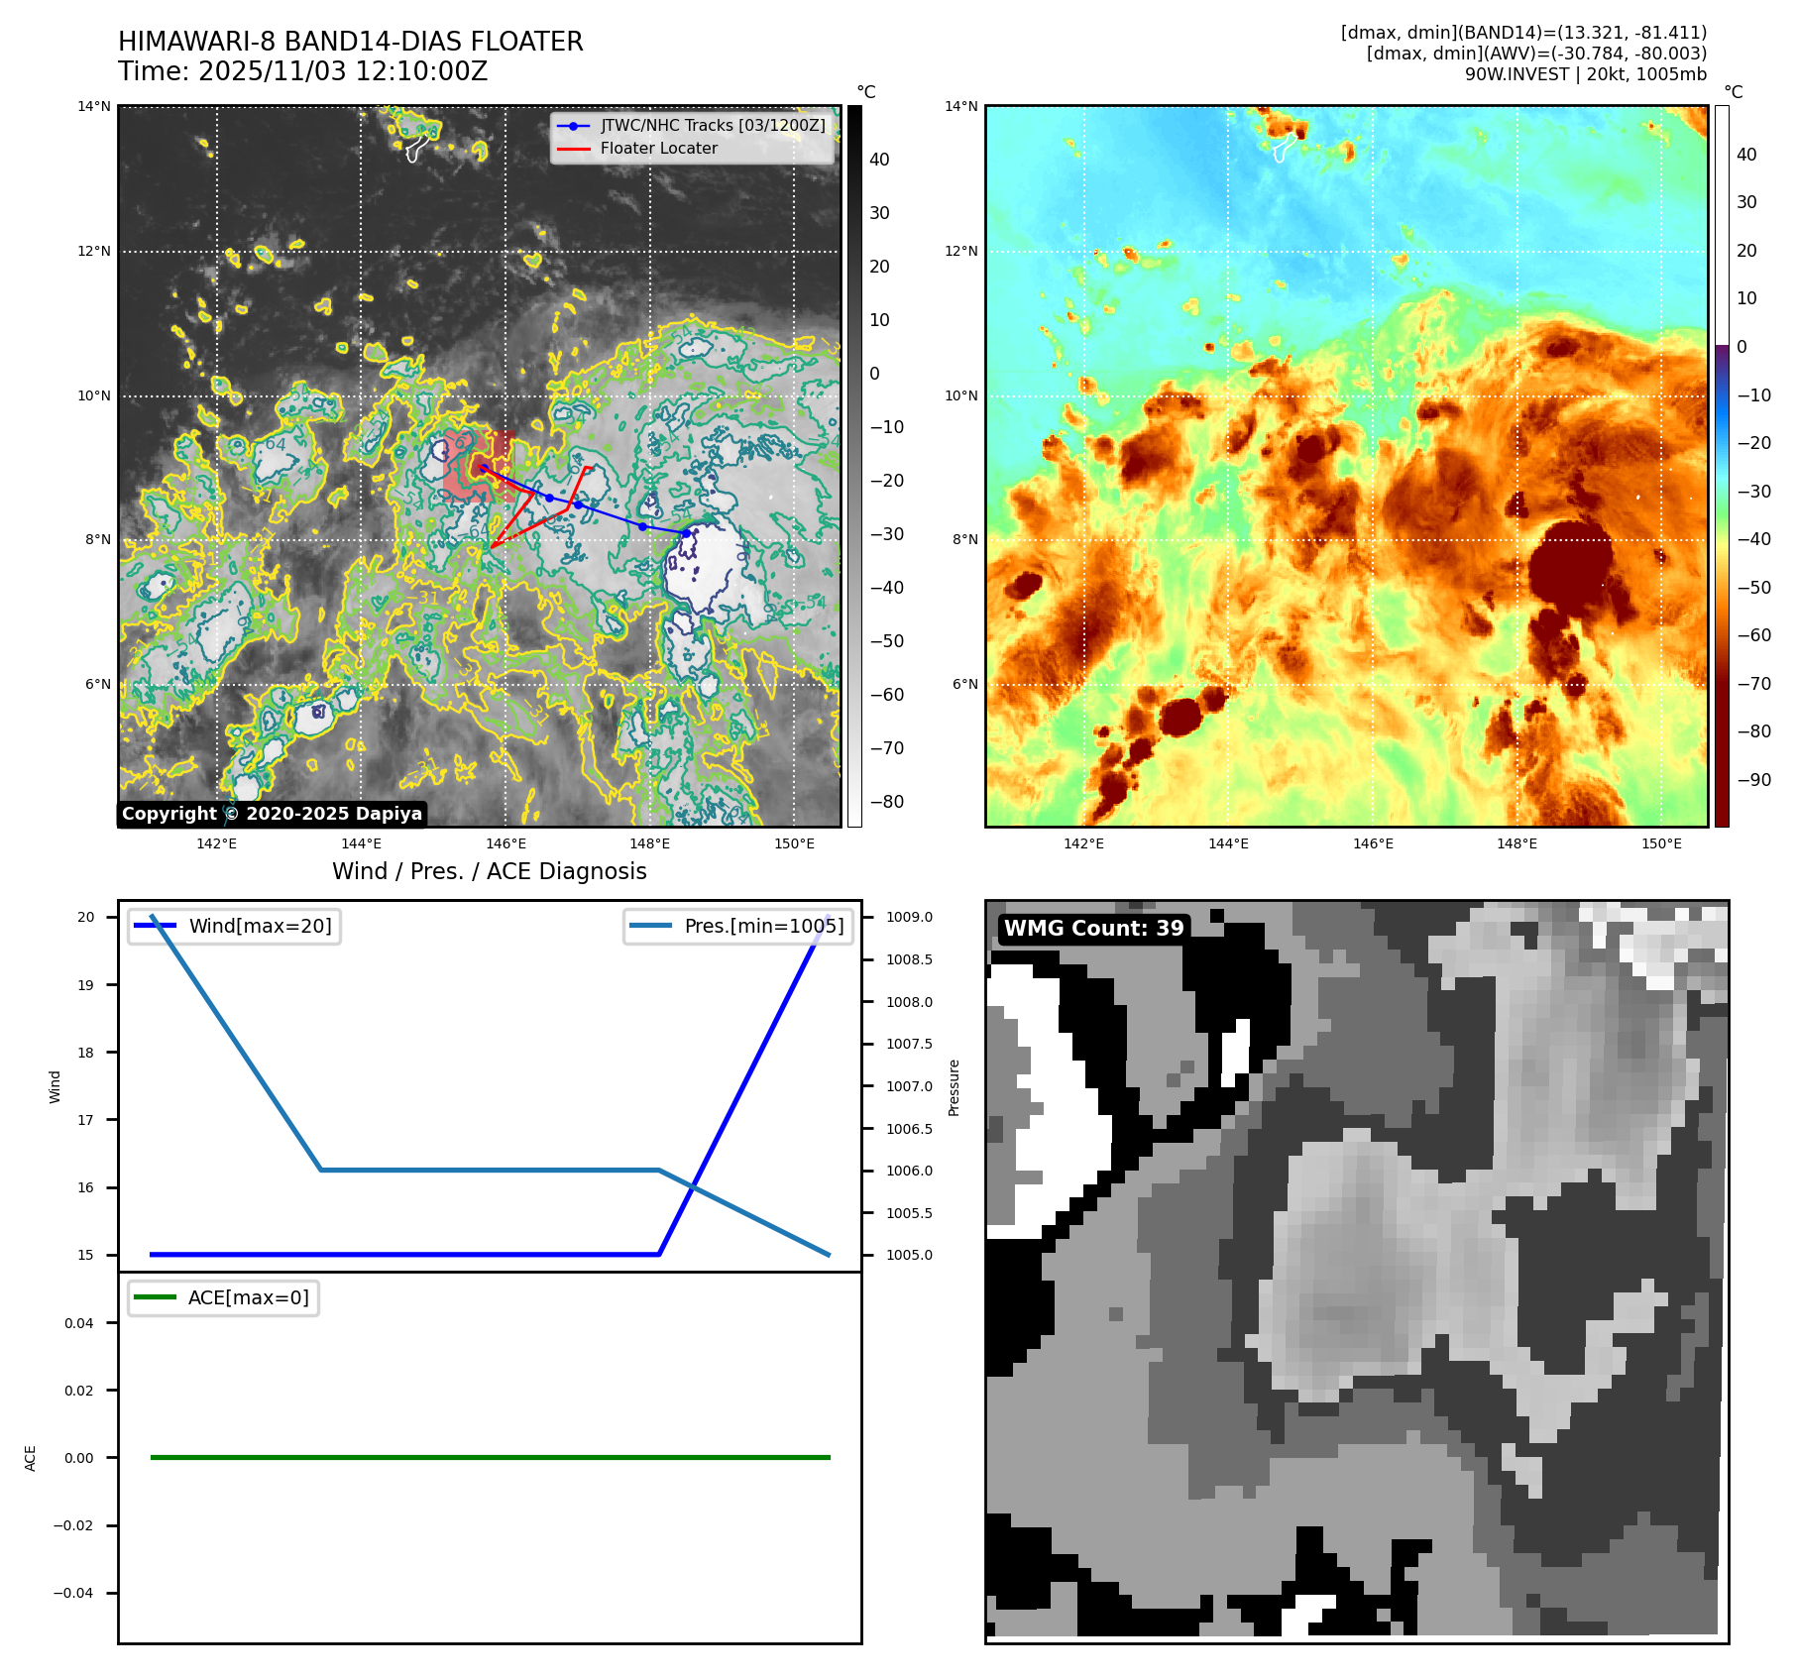Click the flat green ACE line in the chart
Image resolution: width=1797 pixels, height=1680 pixels.
click(x=490, y=1457)
